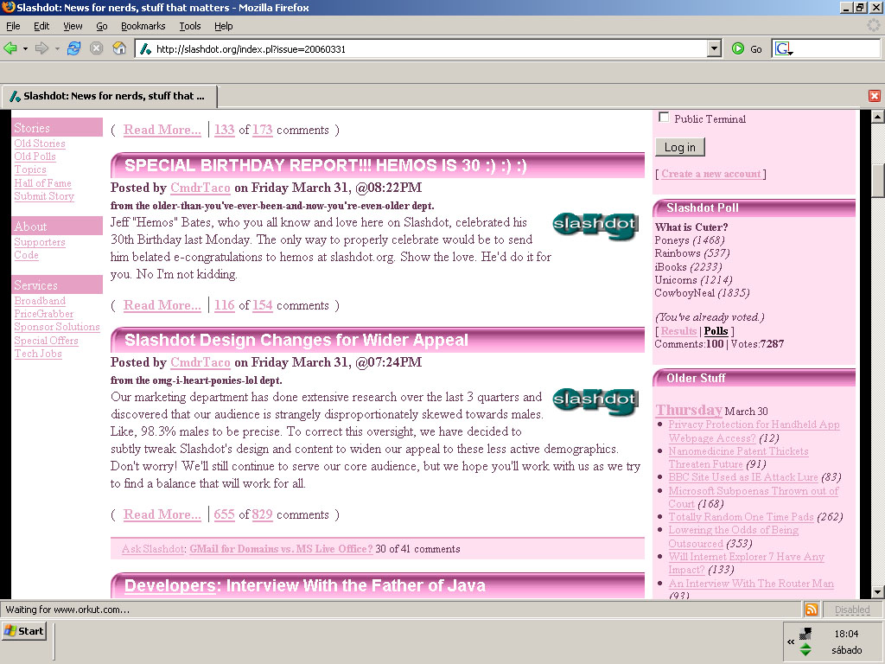Select the Slashdot tab
The height and width of the screenshot is (664, 885).
[109, 96]
